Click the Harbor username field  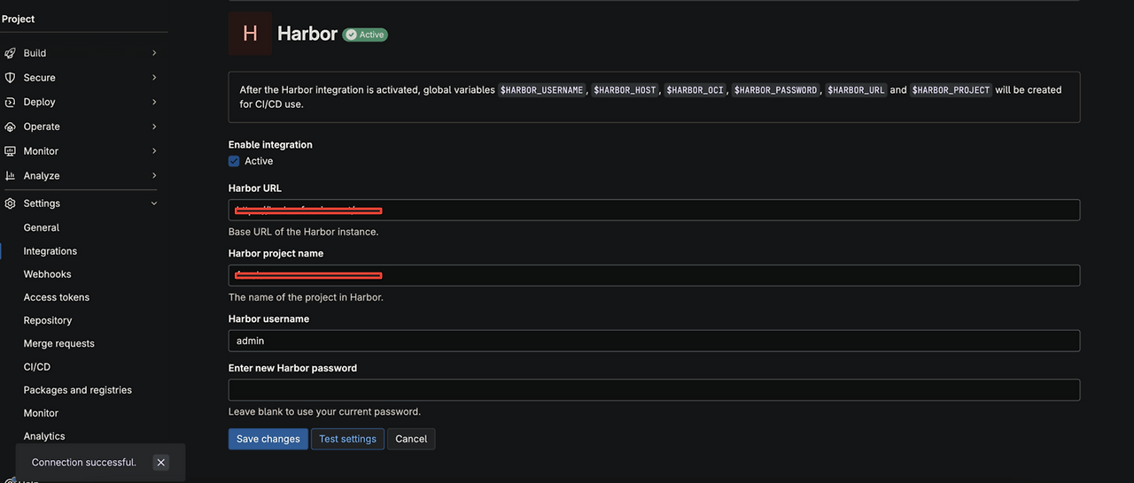pos(654,341)
